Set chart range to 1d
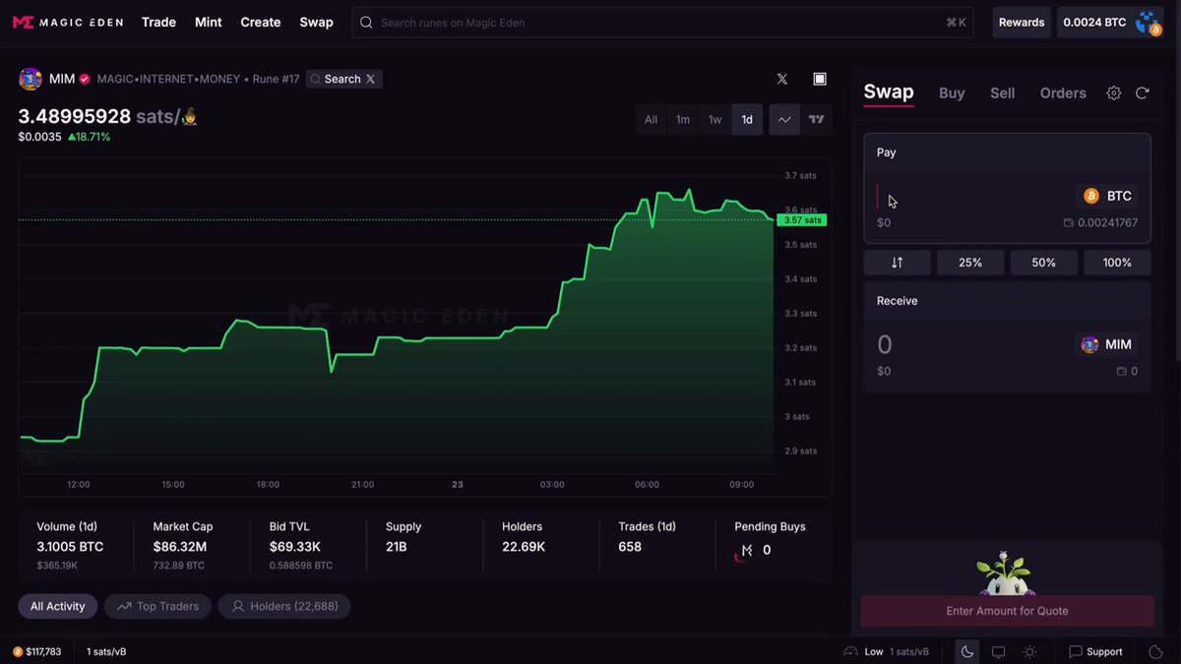Screen dimensions: 1181x664 [x=747, y=119]
